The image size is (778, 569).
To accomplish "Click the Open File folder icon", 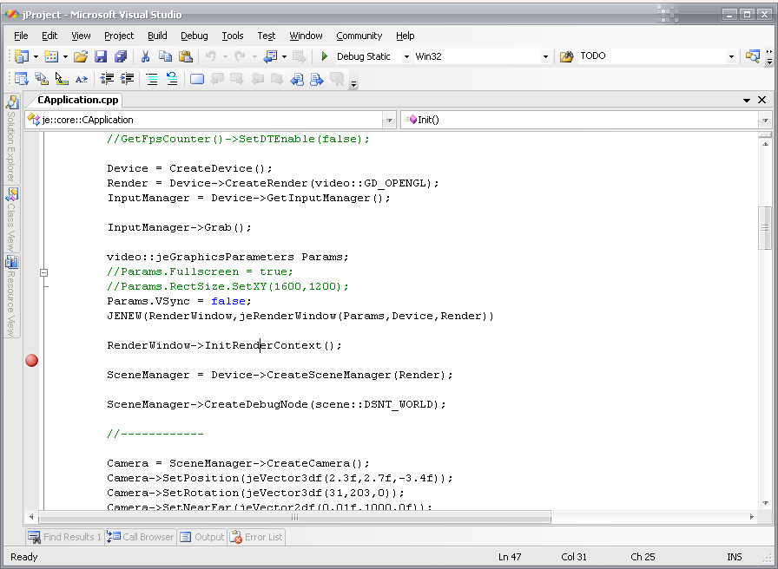I will [80, 56].
